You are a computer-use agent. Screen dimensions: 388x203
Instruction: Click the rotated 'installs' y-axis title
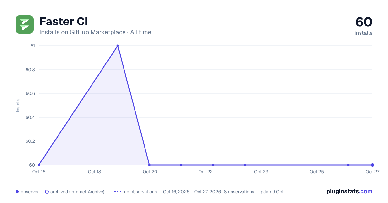click(x=18, y=105)
